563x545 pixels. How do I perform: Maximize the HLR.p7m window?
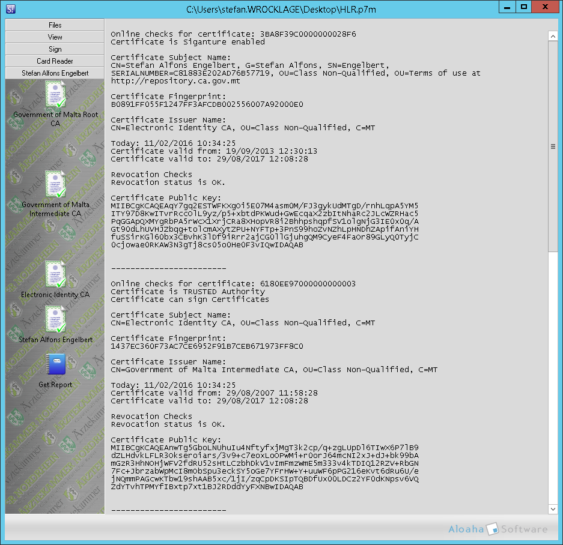pos(524,7)
